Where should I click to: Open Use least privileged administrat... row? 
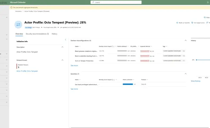click(x=86, y=84)
